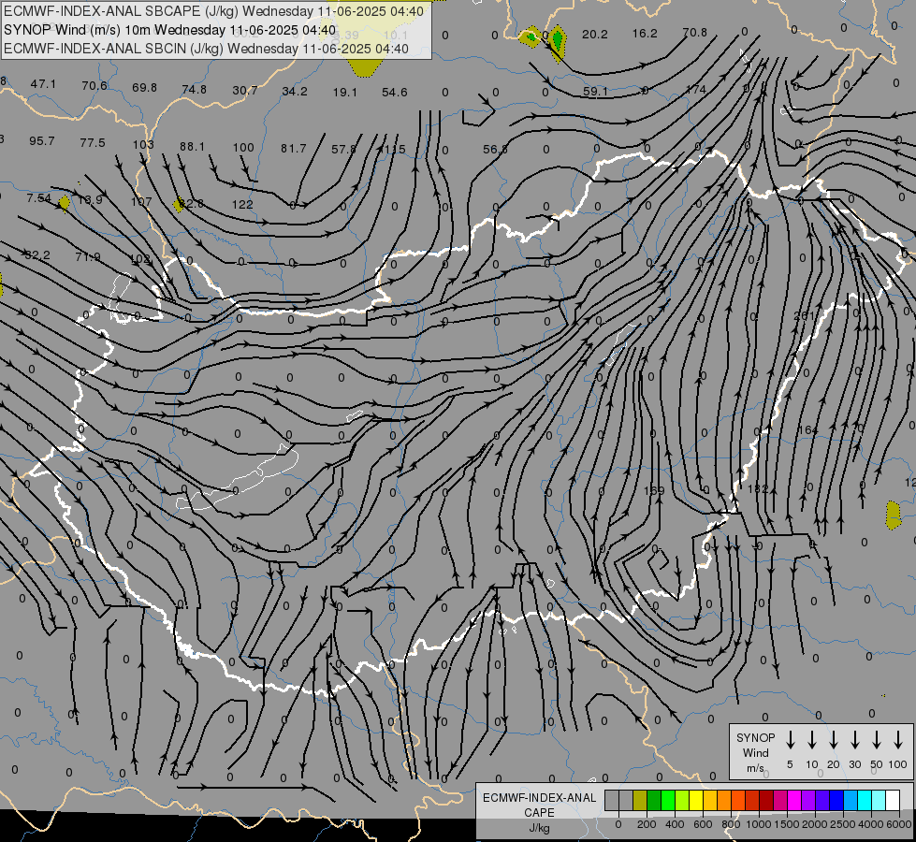This screenshot has height=842, width=916.
Task: Click the 20.2 value near the top
Action: pyautogui.click(x=595, y=35)
